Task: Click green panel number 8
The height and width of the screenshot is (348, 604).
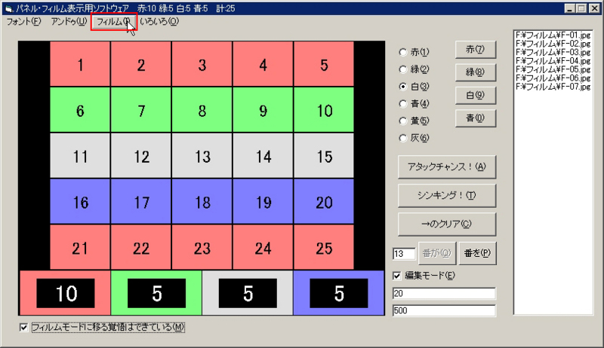Action: tap(202, 110)
